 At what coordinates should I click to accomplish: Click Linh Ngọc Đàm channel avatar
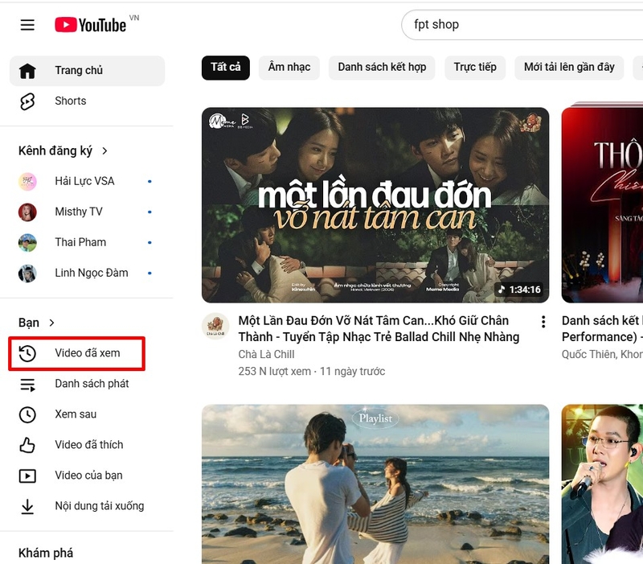pos(27,273)
